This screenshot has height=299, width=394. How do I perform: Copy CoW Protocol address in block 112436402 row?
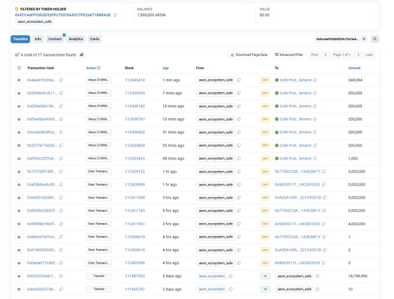click(315, 132)
